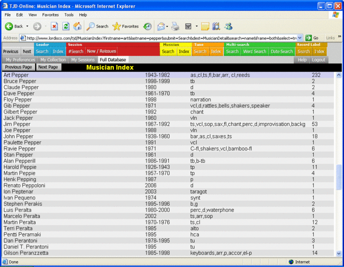Open the Favorites star
This screenshot has width=344, height=267.
tap(117, 26)
